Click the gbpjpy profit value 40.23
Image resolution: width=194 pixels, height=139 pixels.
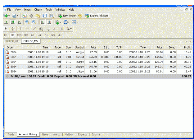[187, 67]
